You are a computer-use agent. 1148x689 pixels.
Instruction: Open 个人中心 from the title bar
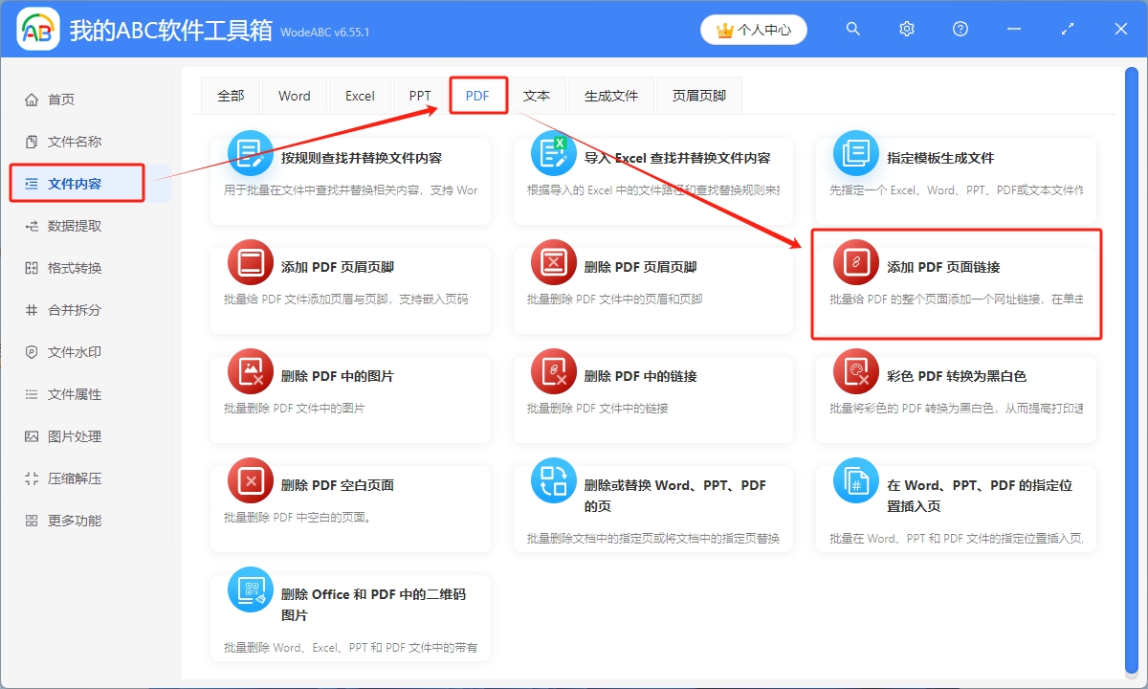pyautogui.click(x=754, y=29)
